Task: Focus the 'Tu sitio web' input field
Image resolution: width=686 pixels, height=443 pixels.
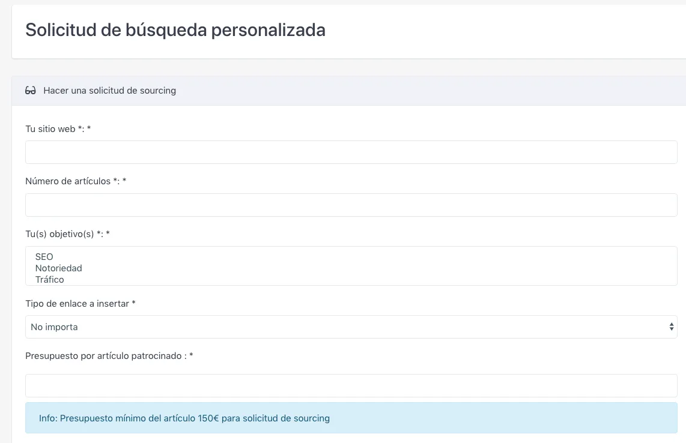Action: click(x=351, y=152)
